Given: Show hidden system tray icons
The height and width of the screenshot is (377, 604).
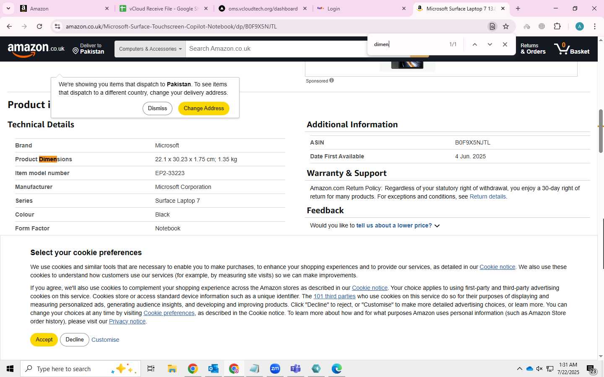Looking at the screenshot, I should tap(519, 369).
